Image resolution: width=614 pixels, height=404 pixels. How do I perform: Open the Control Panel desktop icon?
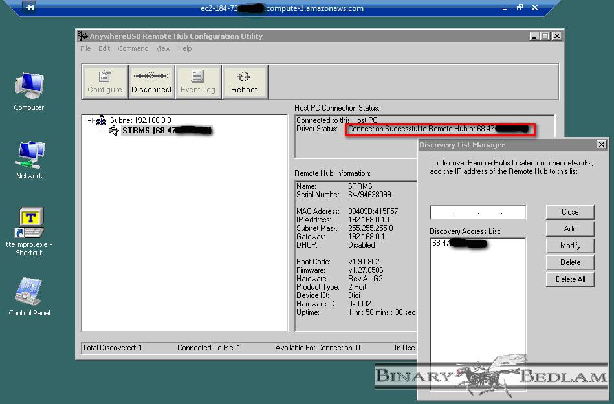(x=29, y=297)
